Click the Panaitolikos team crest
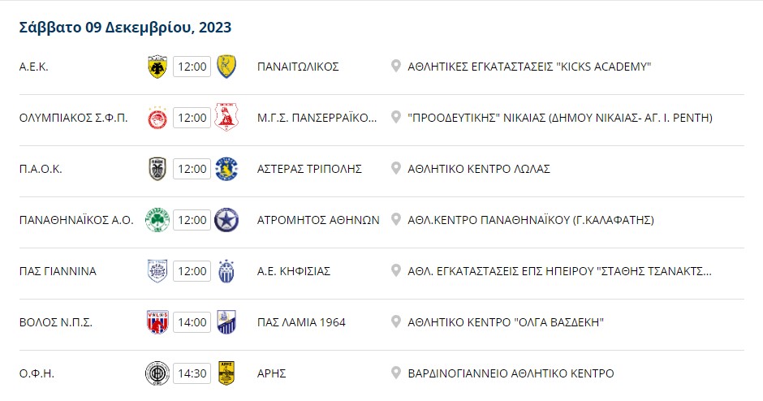The image size is (763, 401). point(226,67)
